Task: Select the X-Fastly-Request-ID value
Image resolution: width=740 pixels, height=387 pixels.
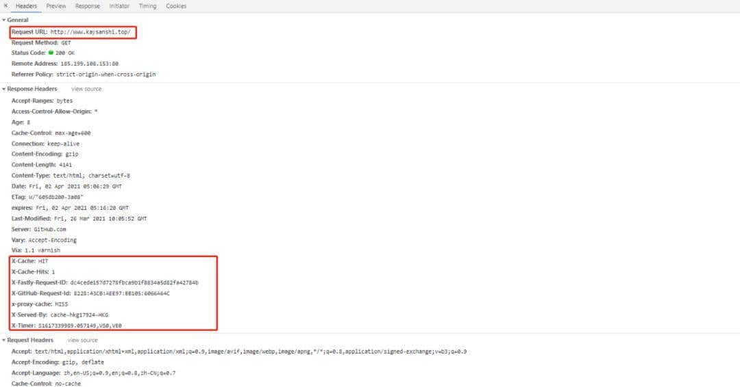Action: pyautogui.click(x=134, y=283)
